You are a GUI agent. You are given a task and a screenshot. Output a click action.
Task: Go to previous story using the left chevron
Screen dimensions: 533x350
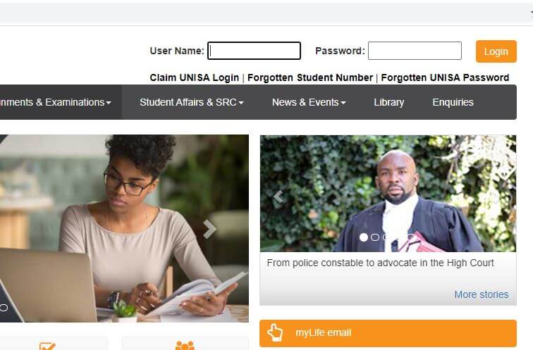[x=278, y=196]
